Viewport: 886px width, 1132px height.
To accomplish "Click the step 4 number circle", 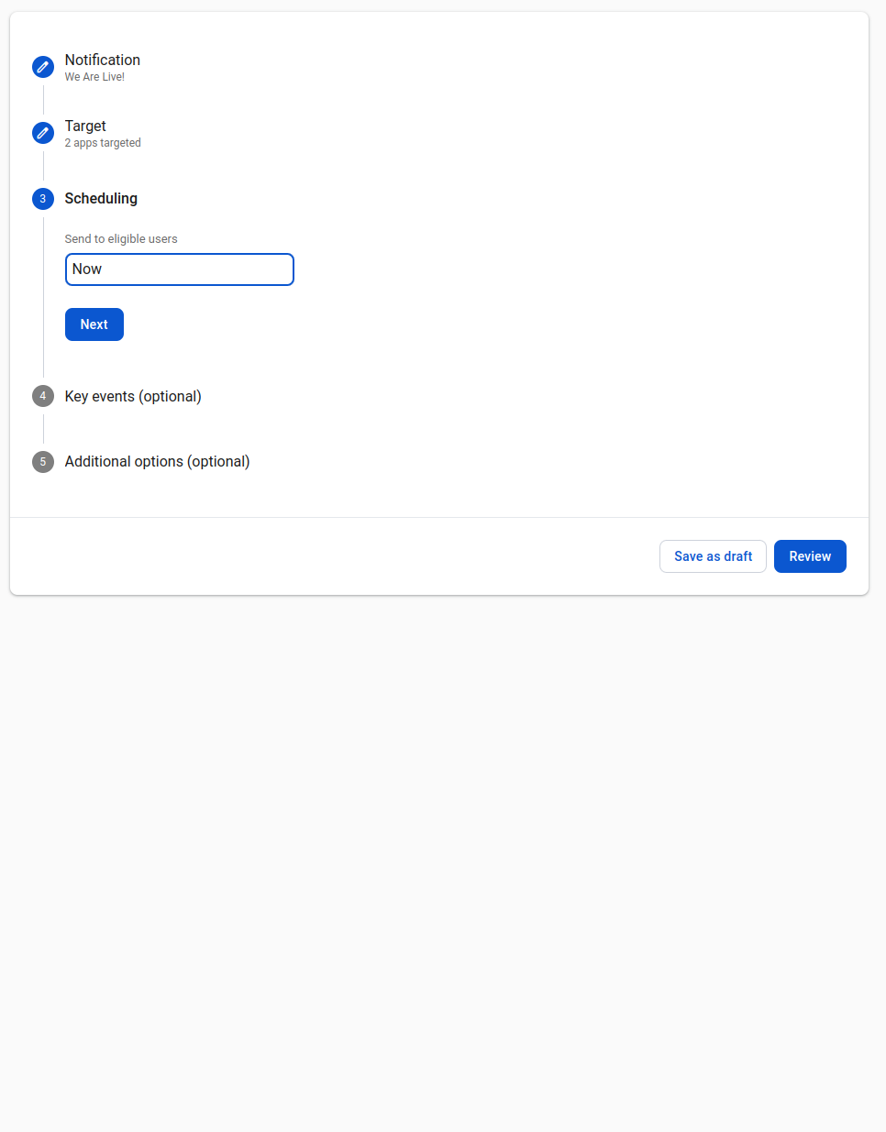I will coord(43,396).
